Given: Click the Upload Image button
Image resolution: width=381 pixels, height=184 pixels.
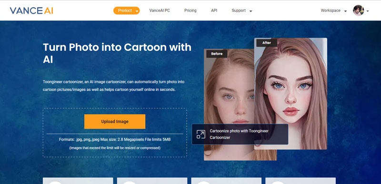Looking at the screenshot, I should pyautogui.click(x=115, y=121).
